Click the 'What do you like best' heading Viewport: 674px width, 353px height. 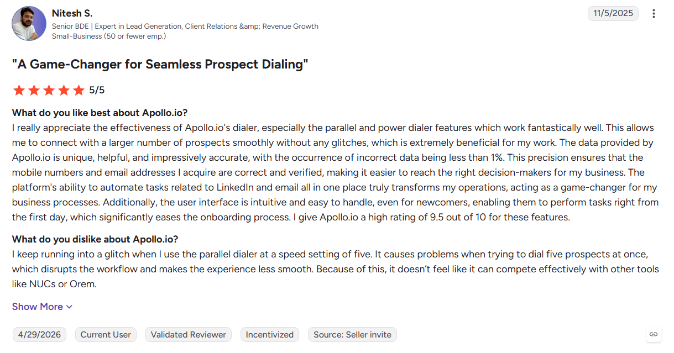coord(100,113)
